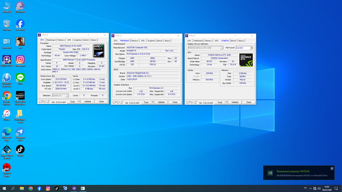
Task: Switch to Mainboard tab in left CPU-Z window
Action: [51, 40]
